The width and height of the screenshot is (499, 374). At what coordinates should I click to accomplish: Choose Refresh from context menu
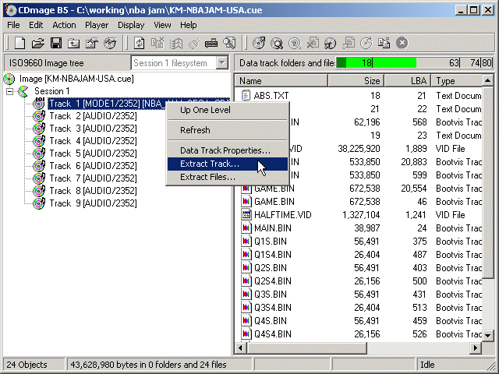[228, 130]
